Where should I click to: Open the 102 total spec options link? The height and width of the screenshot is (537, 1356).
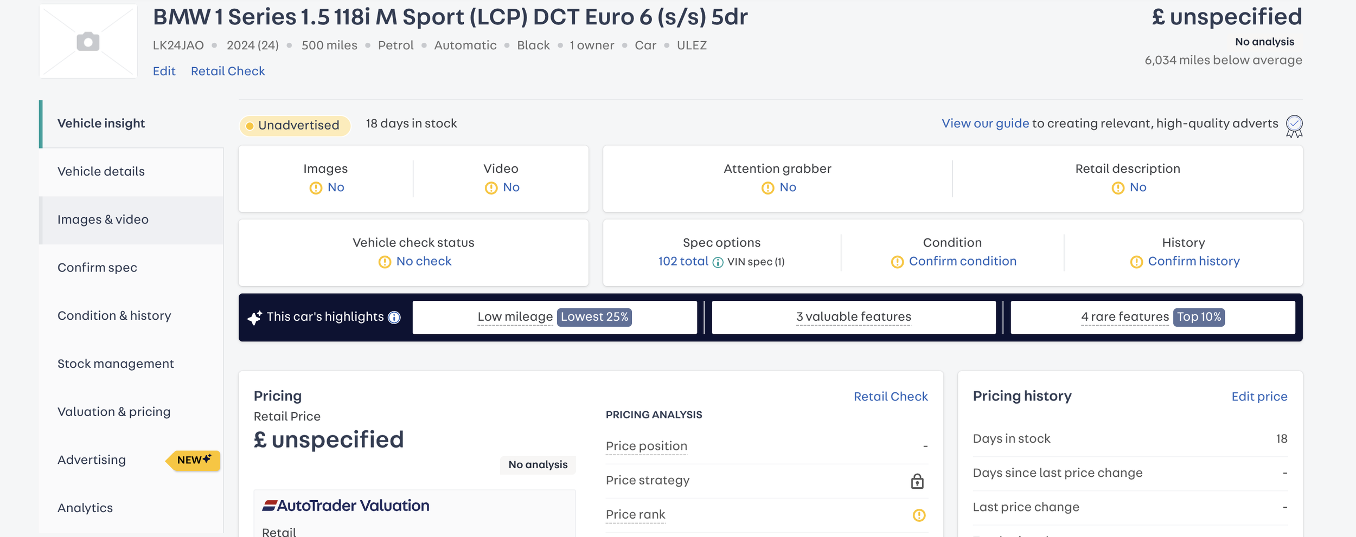click(683, 262)
